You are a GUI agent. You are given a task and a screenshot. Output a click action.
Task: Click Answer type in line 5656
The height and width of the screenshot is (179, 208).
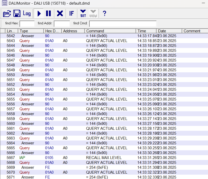click(x=28, y=104)
